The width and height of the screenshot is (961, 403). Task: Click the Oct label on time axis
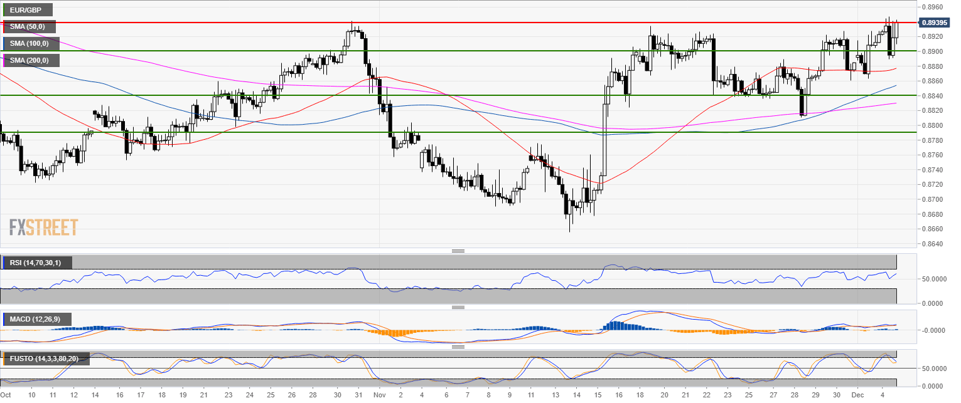point(6,396)
